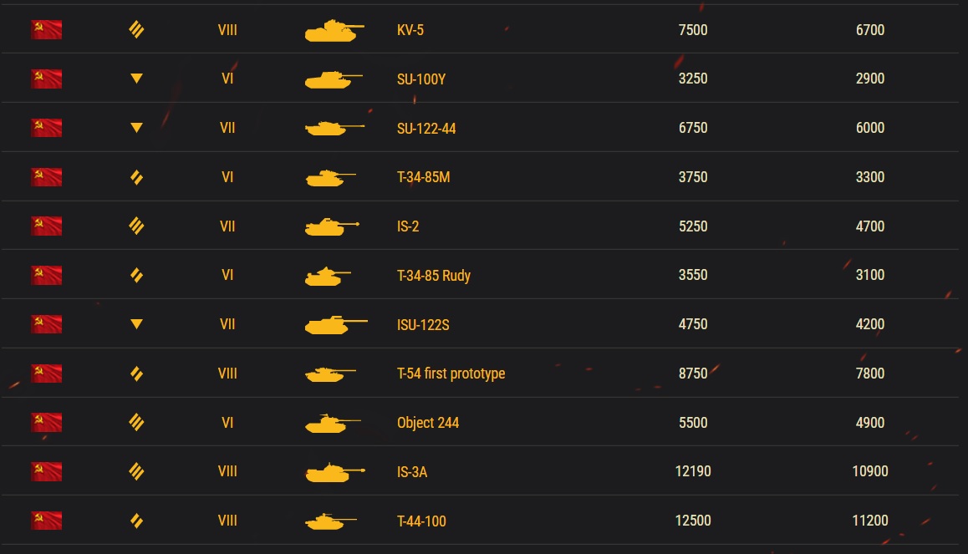
Task: Click the heavy tank class icon for IS-2
Action: 136,226
